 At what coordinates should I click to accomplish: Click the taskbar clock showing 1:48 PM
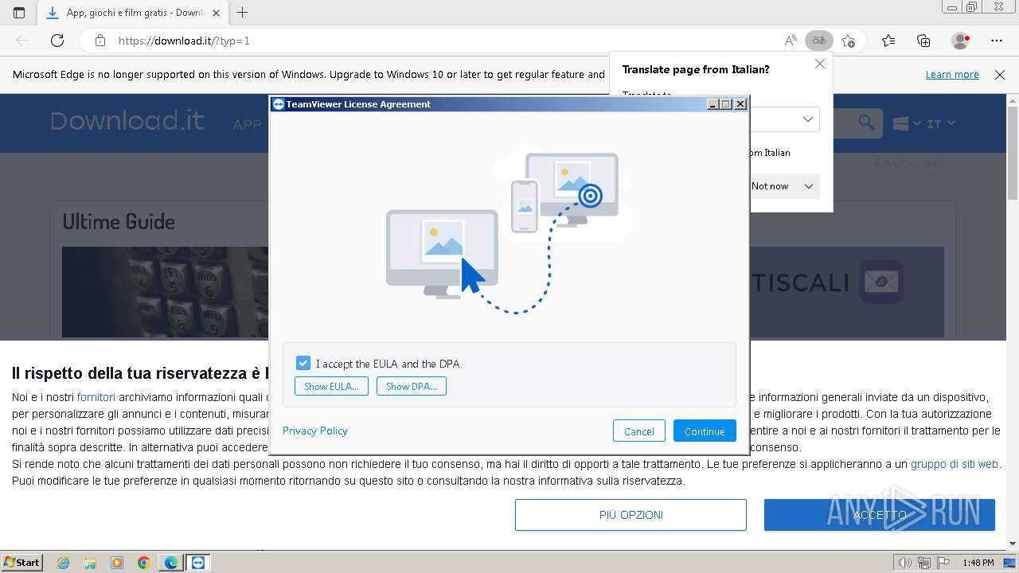tap(978, 563)
